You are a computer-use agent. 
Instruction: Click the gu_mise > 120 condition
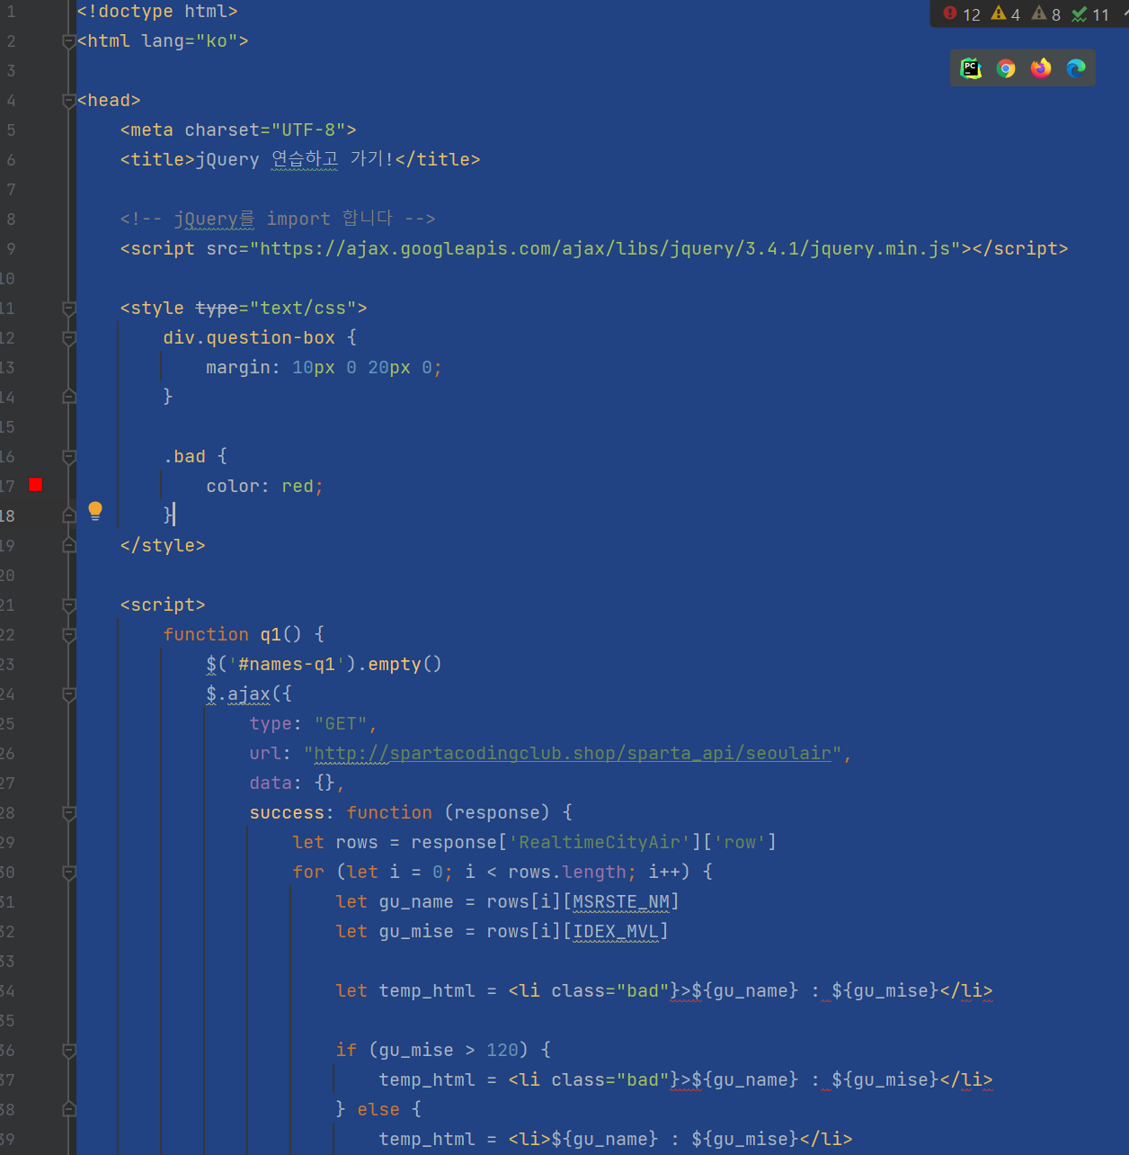[x=449, y=1051]
